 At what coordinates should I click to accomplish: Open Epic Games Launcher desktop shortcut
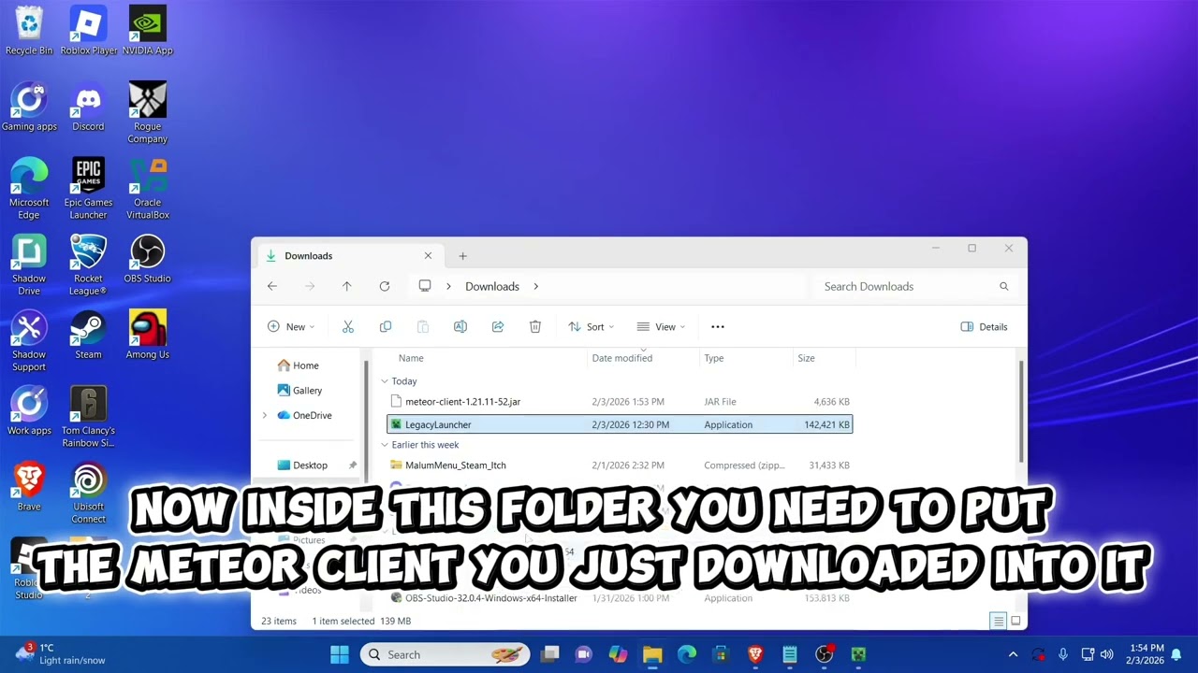pos(88,189)
